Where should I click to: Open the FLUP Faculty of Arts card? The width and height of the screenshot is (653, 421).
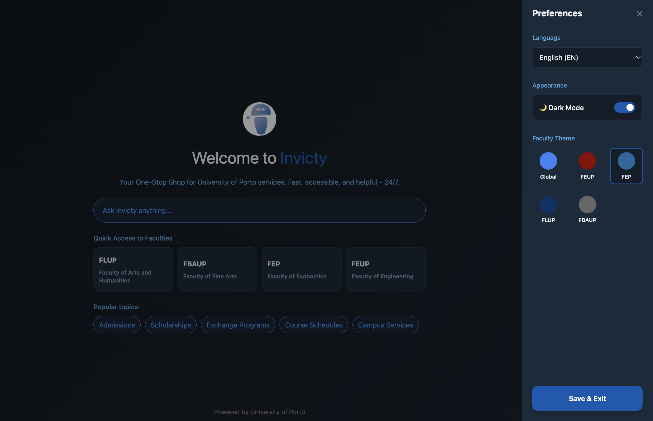133,269
